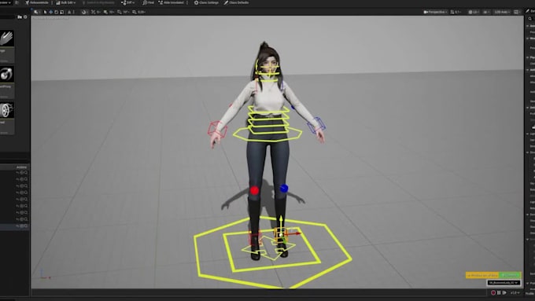Click the record button below viewport
The image size is (535, 301).
click(x=493, y=292)
